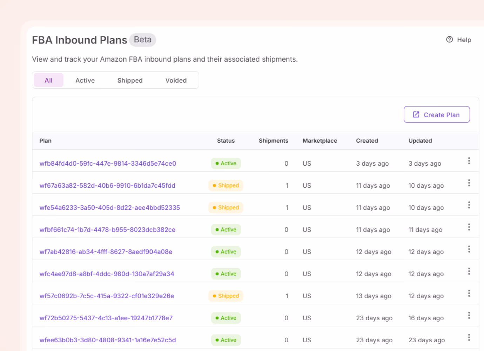Click '16 days ago' updated value
Screen dimensions: 484x351
pos(426,318)
